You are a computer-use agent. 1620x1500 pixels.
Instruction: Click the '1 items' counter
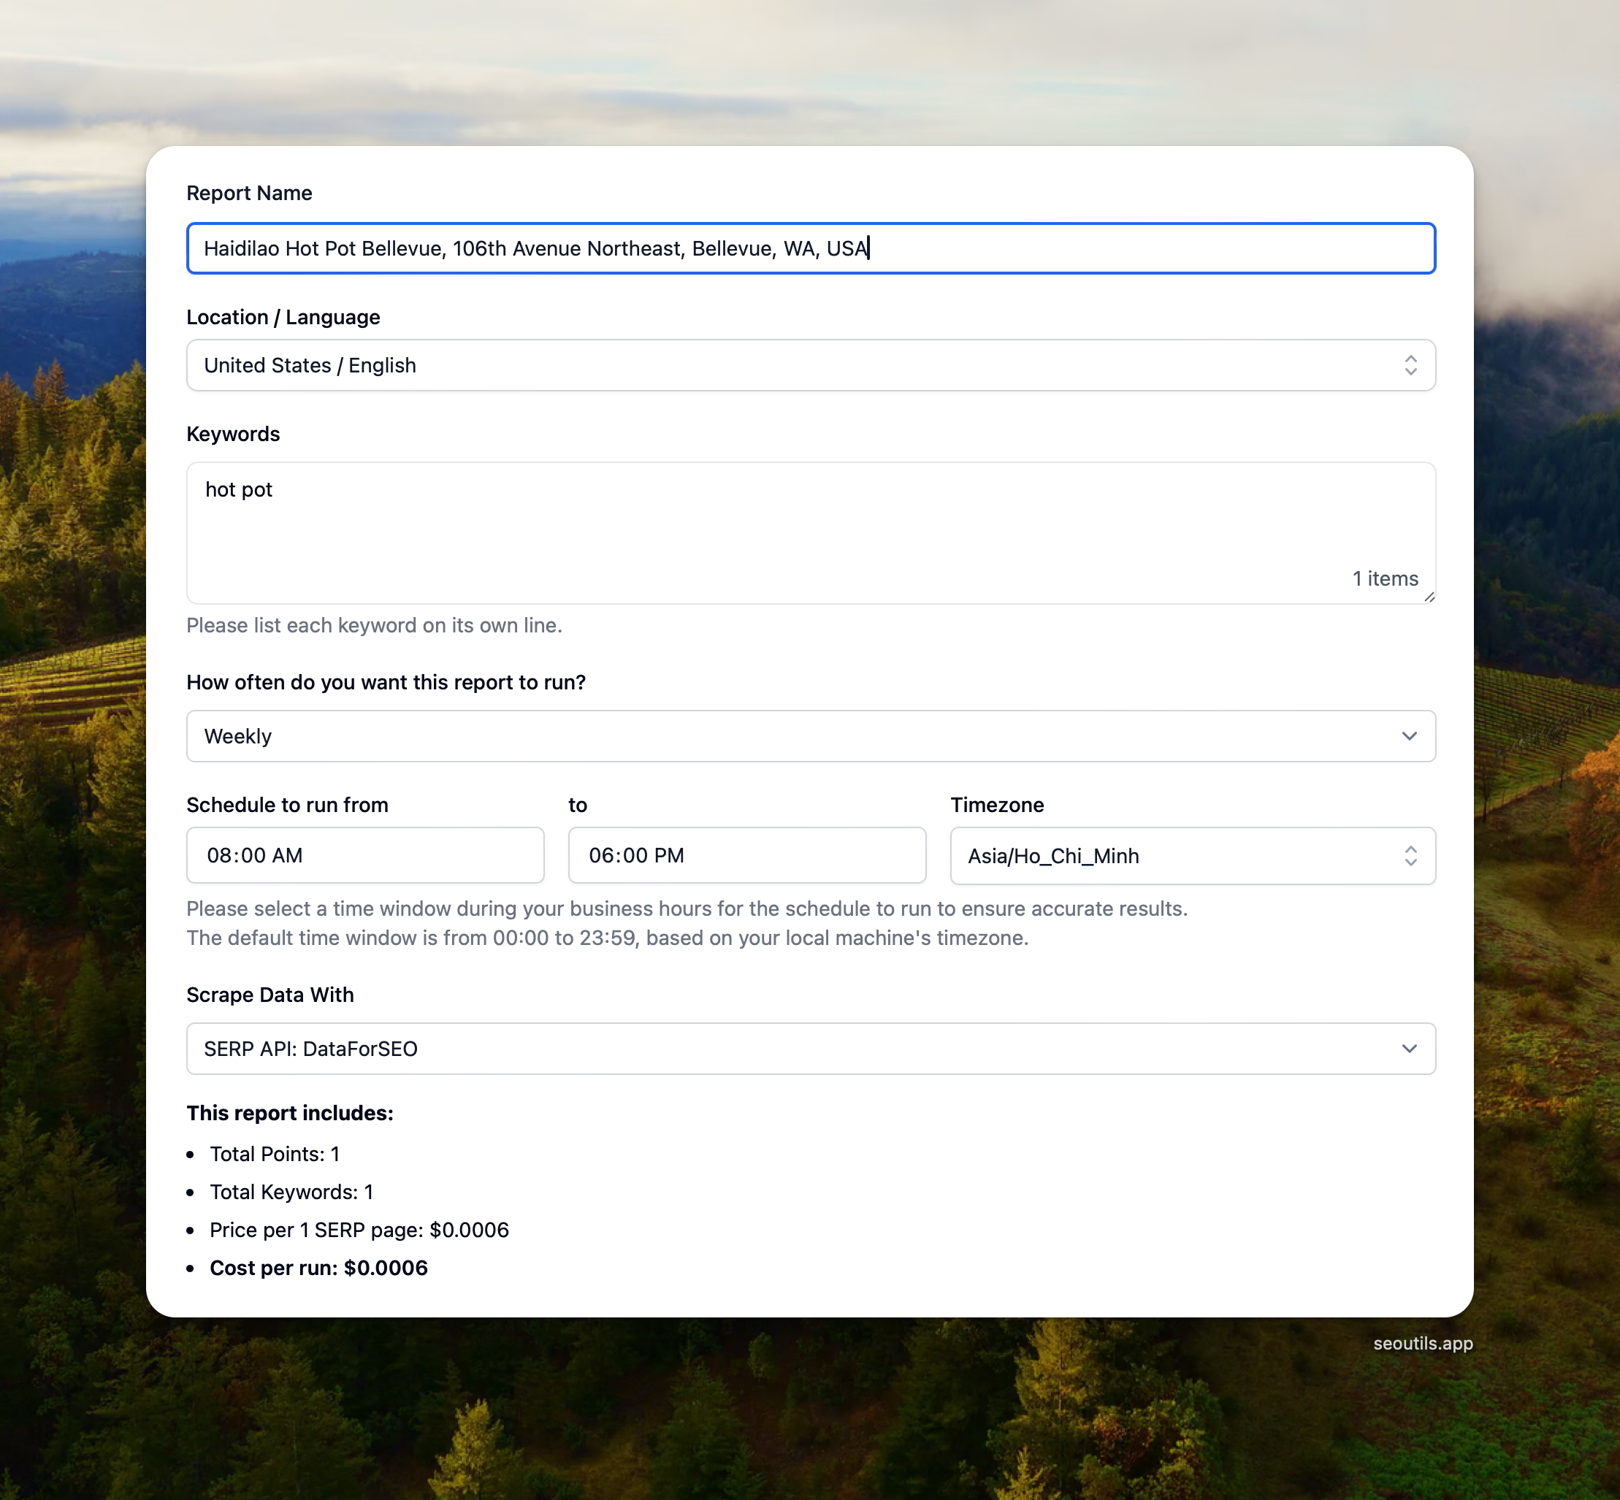(x=1385, y=578)
